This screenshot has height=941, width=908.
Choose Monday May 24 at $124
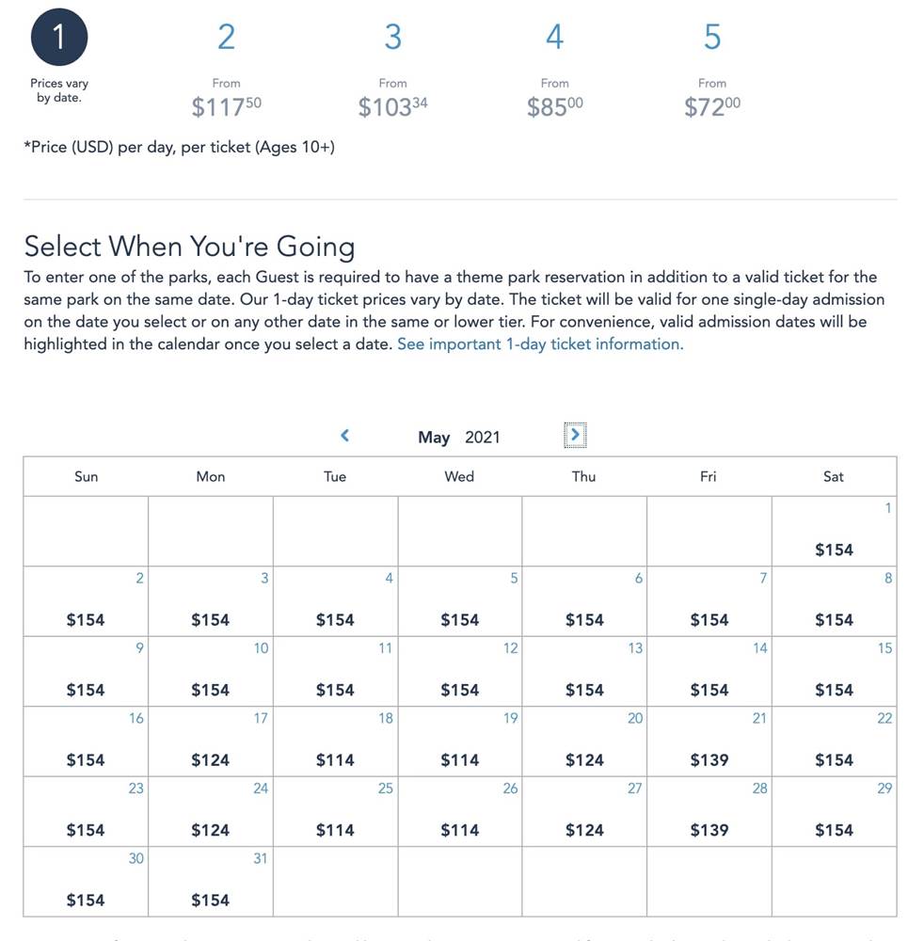click(211, 811)
